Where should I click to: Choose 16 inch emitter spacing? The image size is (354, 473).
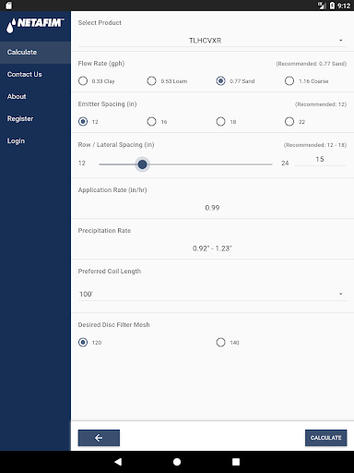pos(157,122)
